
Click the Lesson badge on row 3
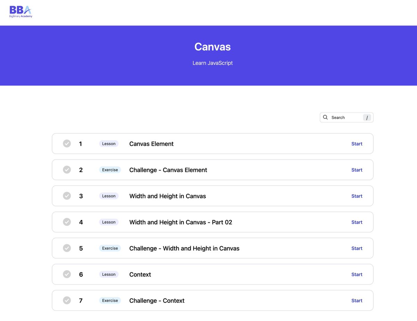(109, 196)
